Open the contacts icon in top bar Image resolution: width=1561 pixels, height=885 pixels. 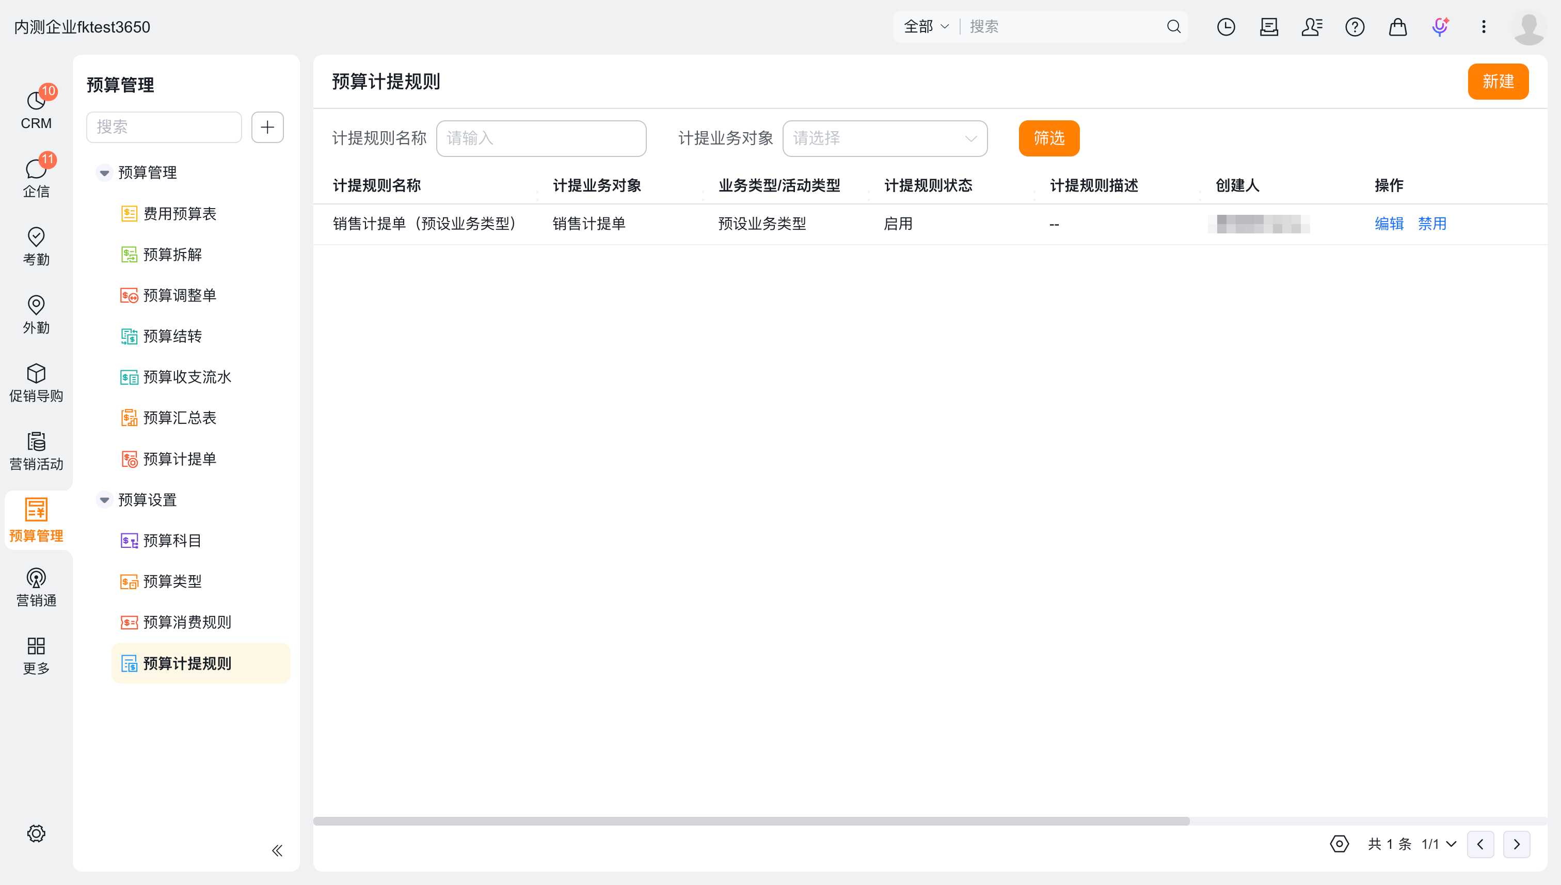(1312, 27)
